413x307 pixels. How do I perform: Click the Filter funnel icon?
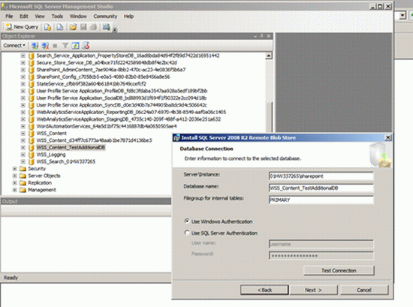(x=65, y=46)
